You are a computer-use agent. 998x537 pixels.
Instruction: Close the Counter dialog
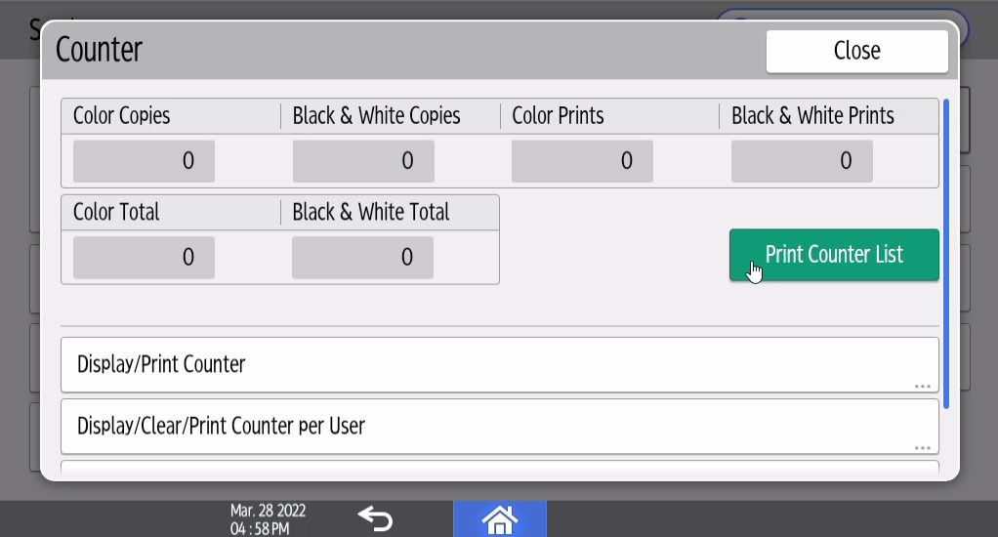click(x=856, y=51)
